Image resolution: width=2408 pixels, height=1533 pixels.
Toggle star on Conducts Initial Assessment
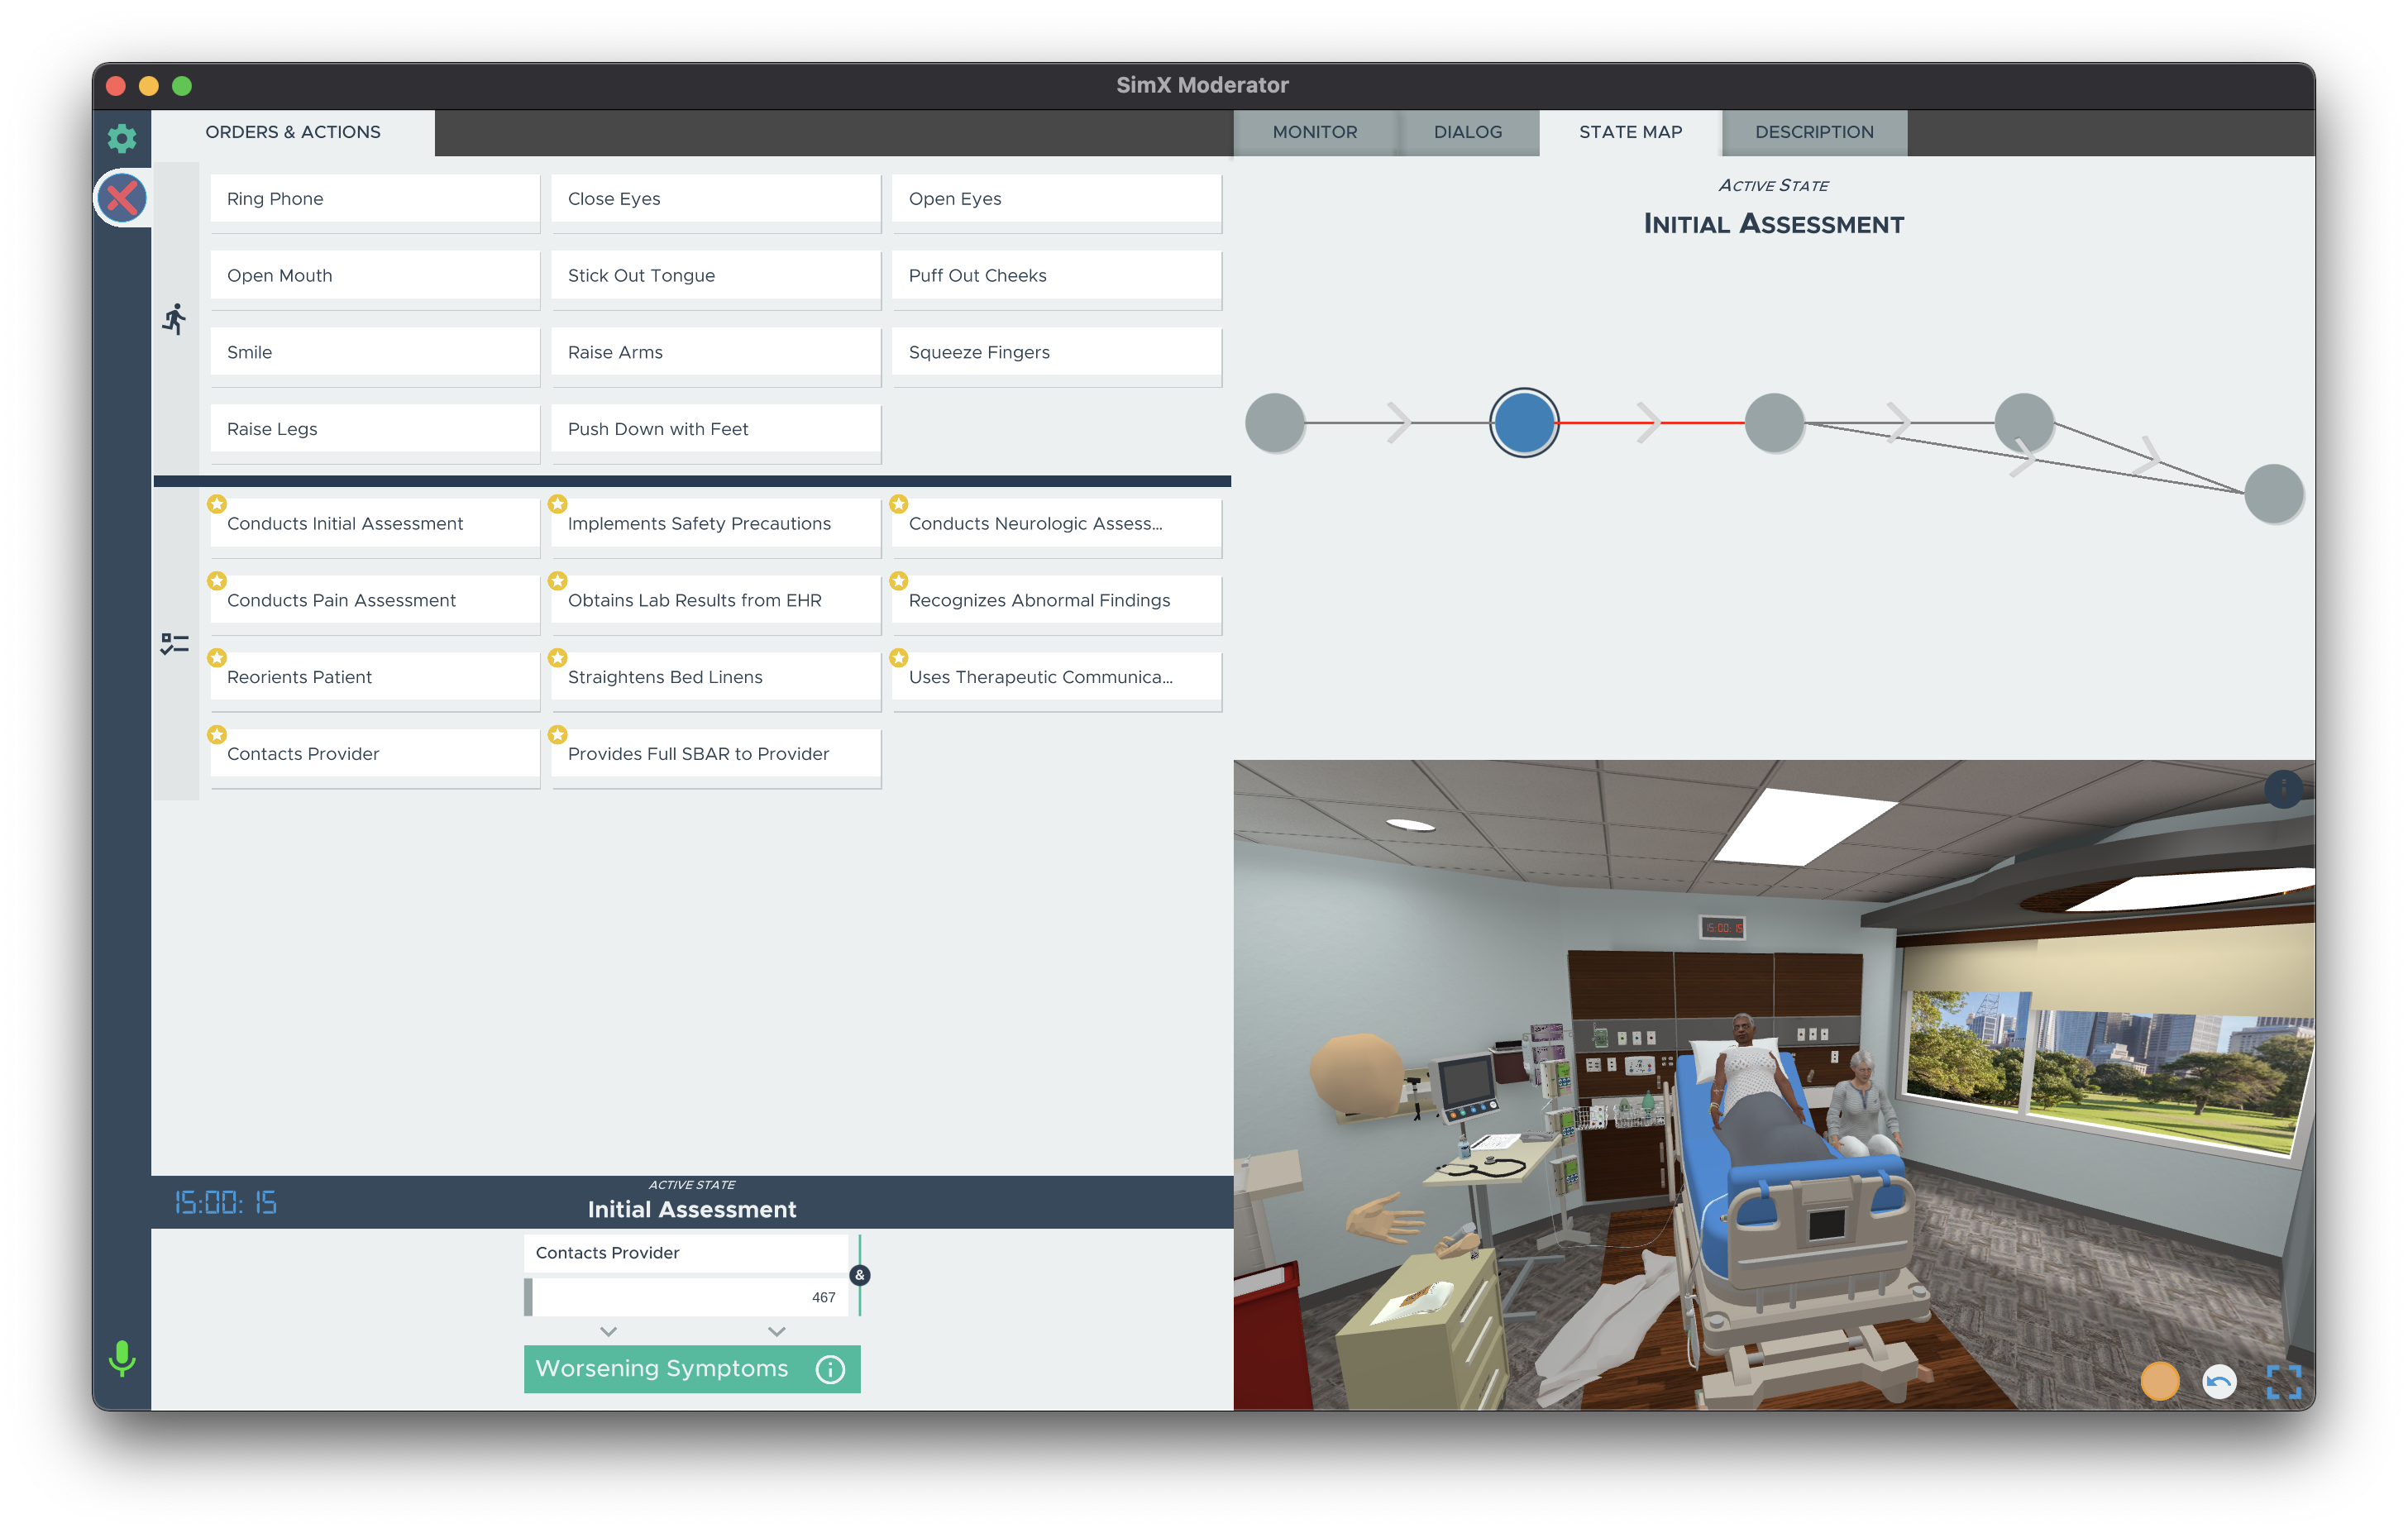coord(217,504)
